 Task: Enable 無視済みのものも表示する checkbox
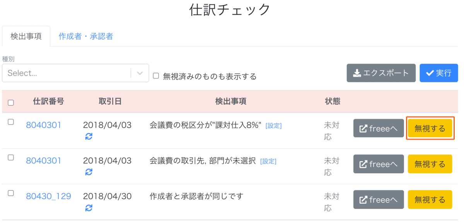[x=156, y=76]
